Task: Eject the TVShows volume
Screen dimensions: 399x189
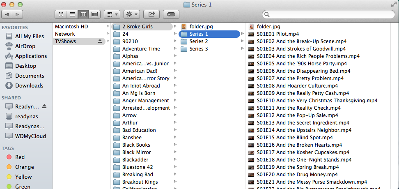Action: [100, 41]
